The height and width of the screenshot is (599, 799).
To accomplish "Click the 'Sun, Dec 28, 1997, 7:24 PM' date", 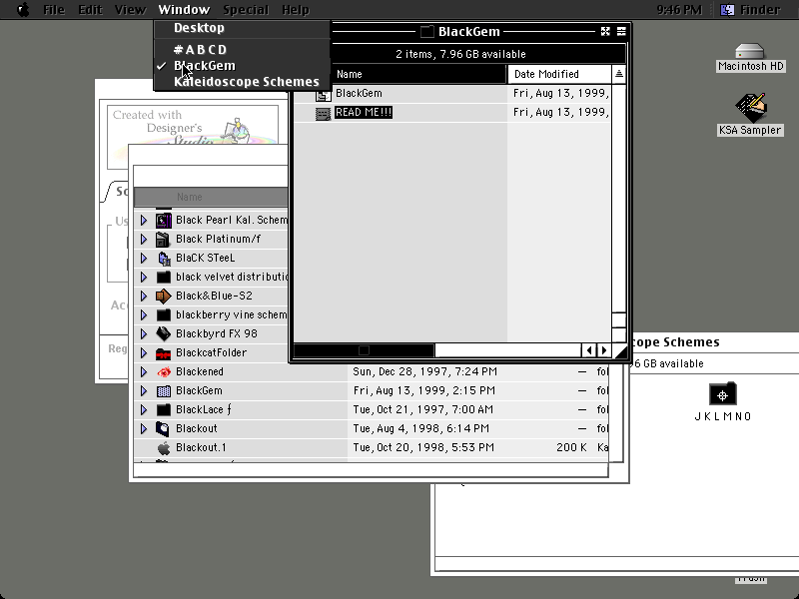I will coord(425,371).
